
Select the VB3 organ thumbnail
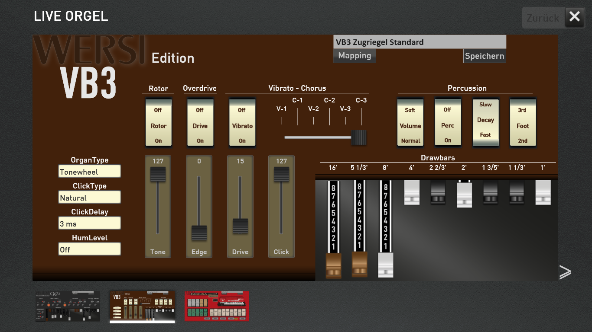point(143,306)
